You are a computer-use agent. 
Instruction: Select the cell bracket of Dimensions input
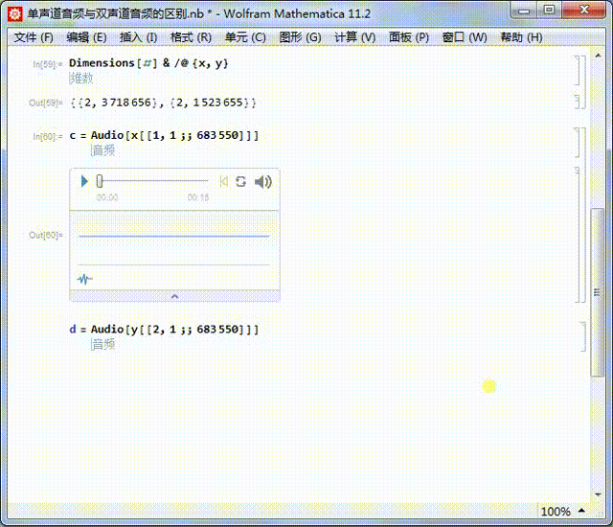point(577,70)
